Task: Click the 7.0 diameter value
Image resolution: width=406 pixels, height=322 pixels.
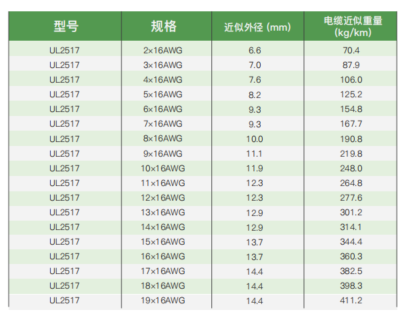Action: 255,65
